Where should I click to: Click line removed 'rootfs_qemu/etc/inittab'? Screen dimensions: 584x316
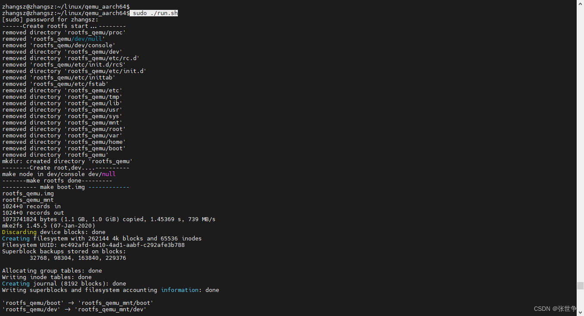[59, 78]
